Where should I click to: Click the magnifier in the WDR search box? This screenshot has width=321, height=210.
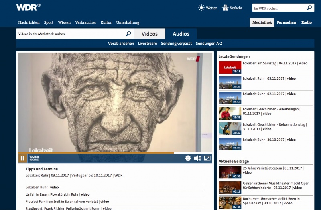tap(309, 8)
